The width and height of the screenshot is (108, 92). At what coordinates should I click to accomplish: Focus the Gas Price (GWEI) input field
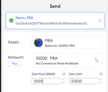coord(46,81)
